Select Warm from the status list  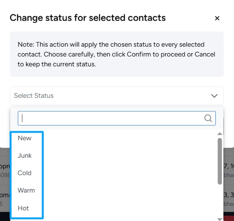click(x=26, y=191)
